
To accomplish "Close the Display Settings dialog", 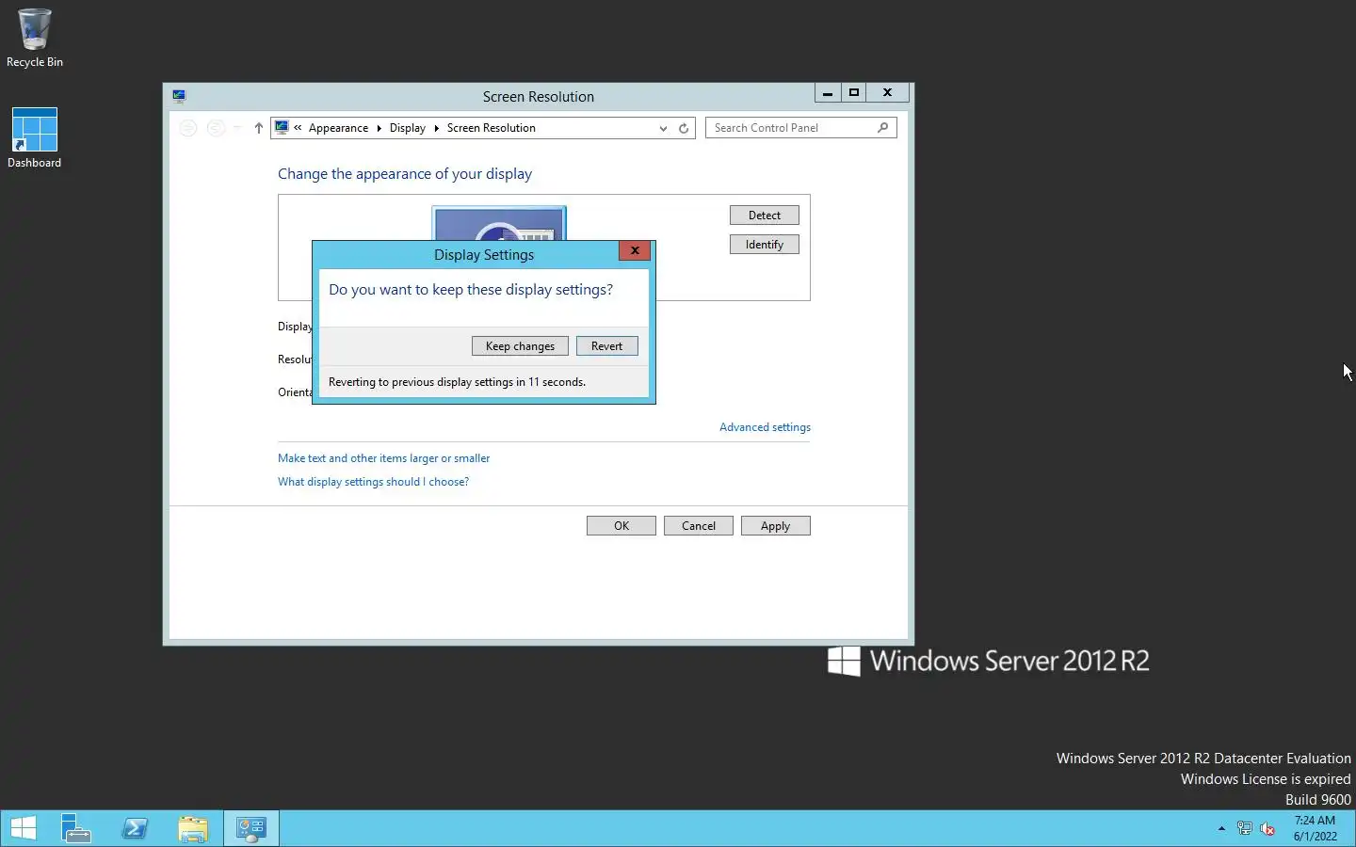I will click(x=635, y=250).
